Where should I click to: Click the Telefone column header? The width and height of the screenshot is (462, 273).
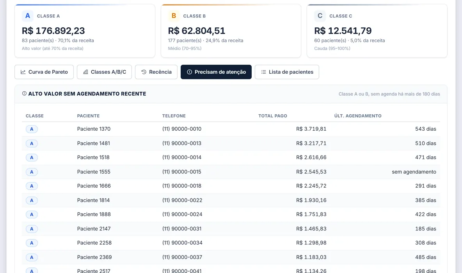pyautogui.click(x=174, y=116)
